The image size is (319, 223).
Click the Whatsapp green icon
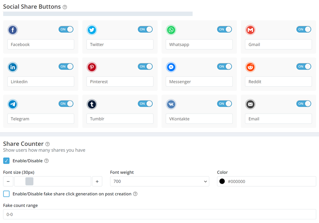tap(171, 30)
